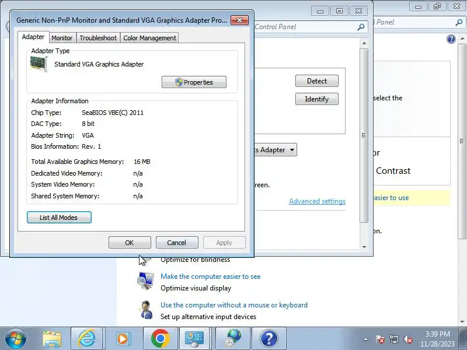
Task: Show hidden system tray icons arrow
Action: point(365,339)
